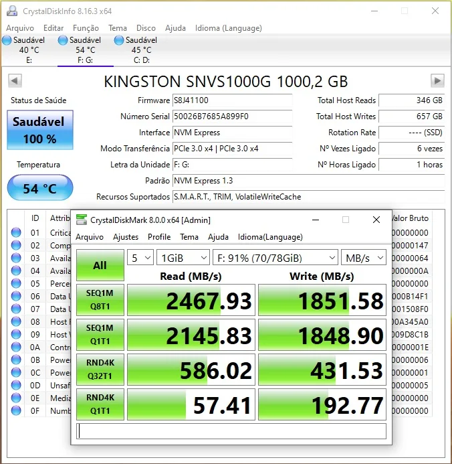Open Editar menu in CrystalDiskInfo
This screenshot has height=464, width=452.
(53, 28)
